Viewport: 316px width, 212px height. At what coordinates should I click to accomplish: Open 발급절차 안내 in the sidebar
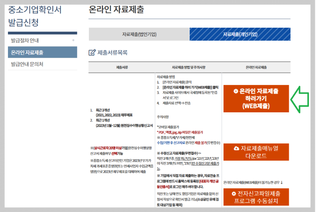click(x=42, y=40)
